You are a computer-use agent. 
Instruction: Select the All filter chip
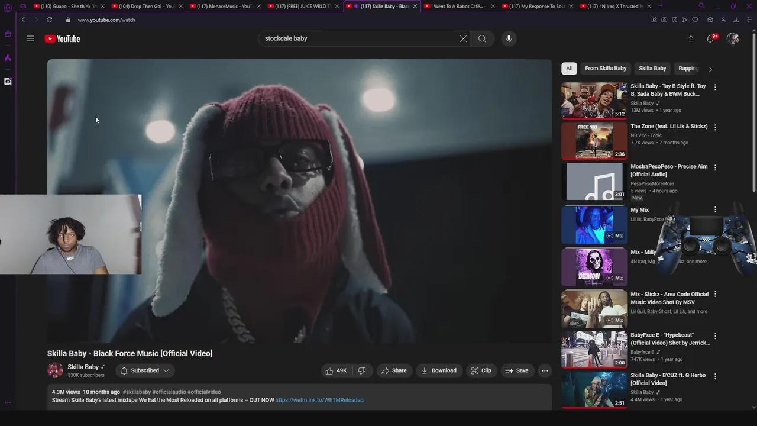coord(569,68)
